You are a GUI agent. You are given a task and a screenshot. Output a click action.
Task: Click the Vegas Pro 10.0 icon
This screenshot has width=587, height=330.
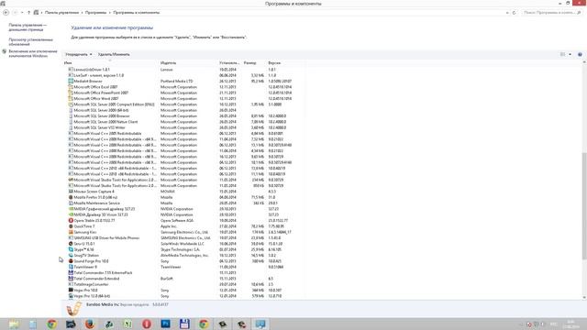[x=71, y=290]
